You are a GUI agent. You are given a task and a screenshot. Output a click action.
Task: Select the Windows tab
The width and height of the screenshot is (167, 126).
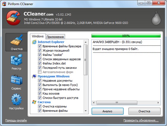pos(38,37)
